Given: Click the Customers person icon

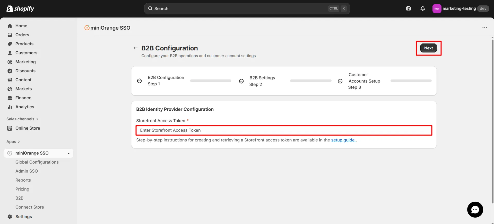Looking at the screenshot, I should coord(10,53).
